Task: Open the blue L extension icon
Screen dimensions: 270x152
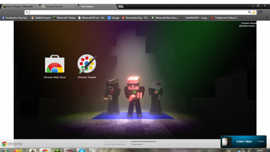Action: click(x=260, y=12)
